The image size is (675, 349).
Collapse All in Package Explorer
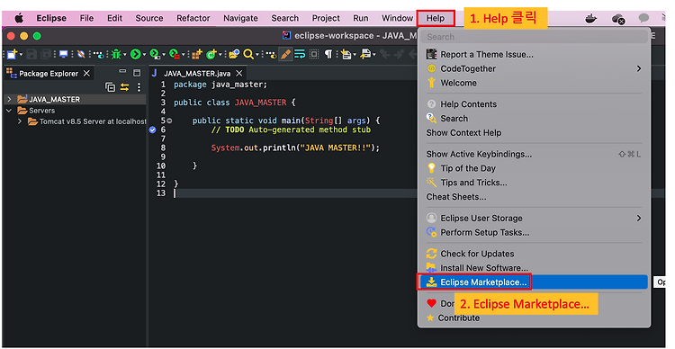coord(110,87)
